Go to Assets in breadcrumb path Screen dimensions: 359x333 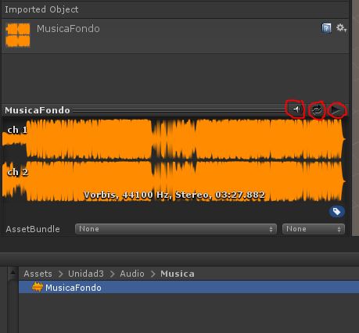pyautogui.click(x=38, y=274)
